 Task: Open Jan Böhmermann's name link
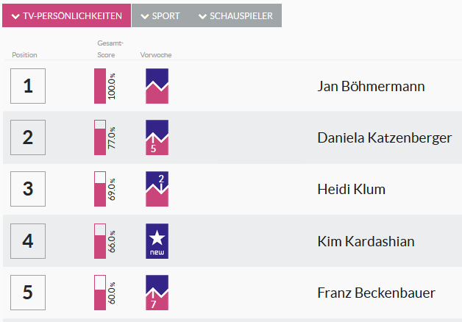[x=371, y=86]
